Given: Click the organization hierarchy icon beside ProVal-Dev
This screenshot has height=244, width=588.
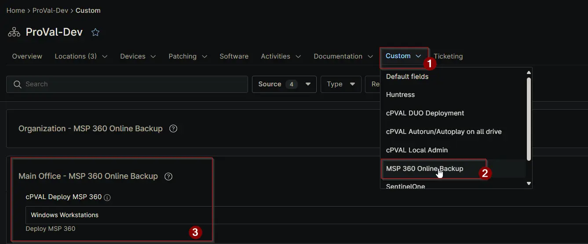Looking at the screenshot, I should tap(14, 32).
